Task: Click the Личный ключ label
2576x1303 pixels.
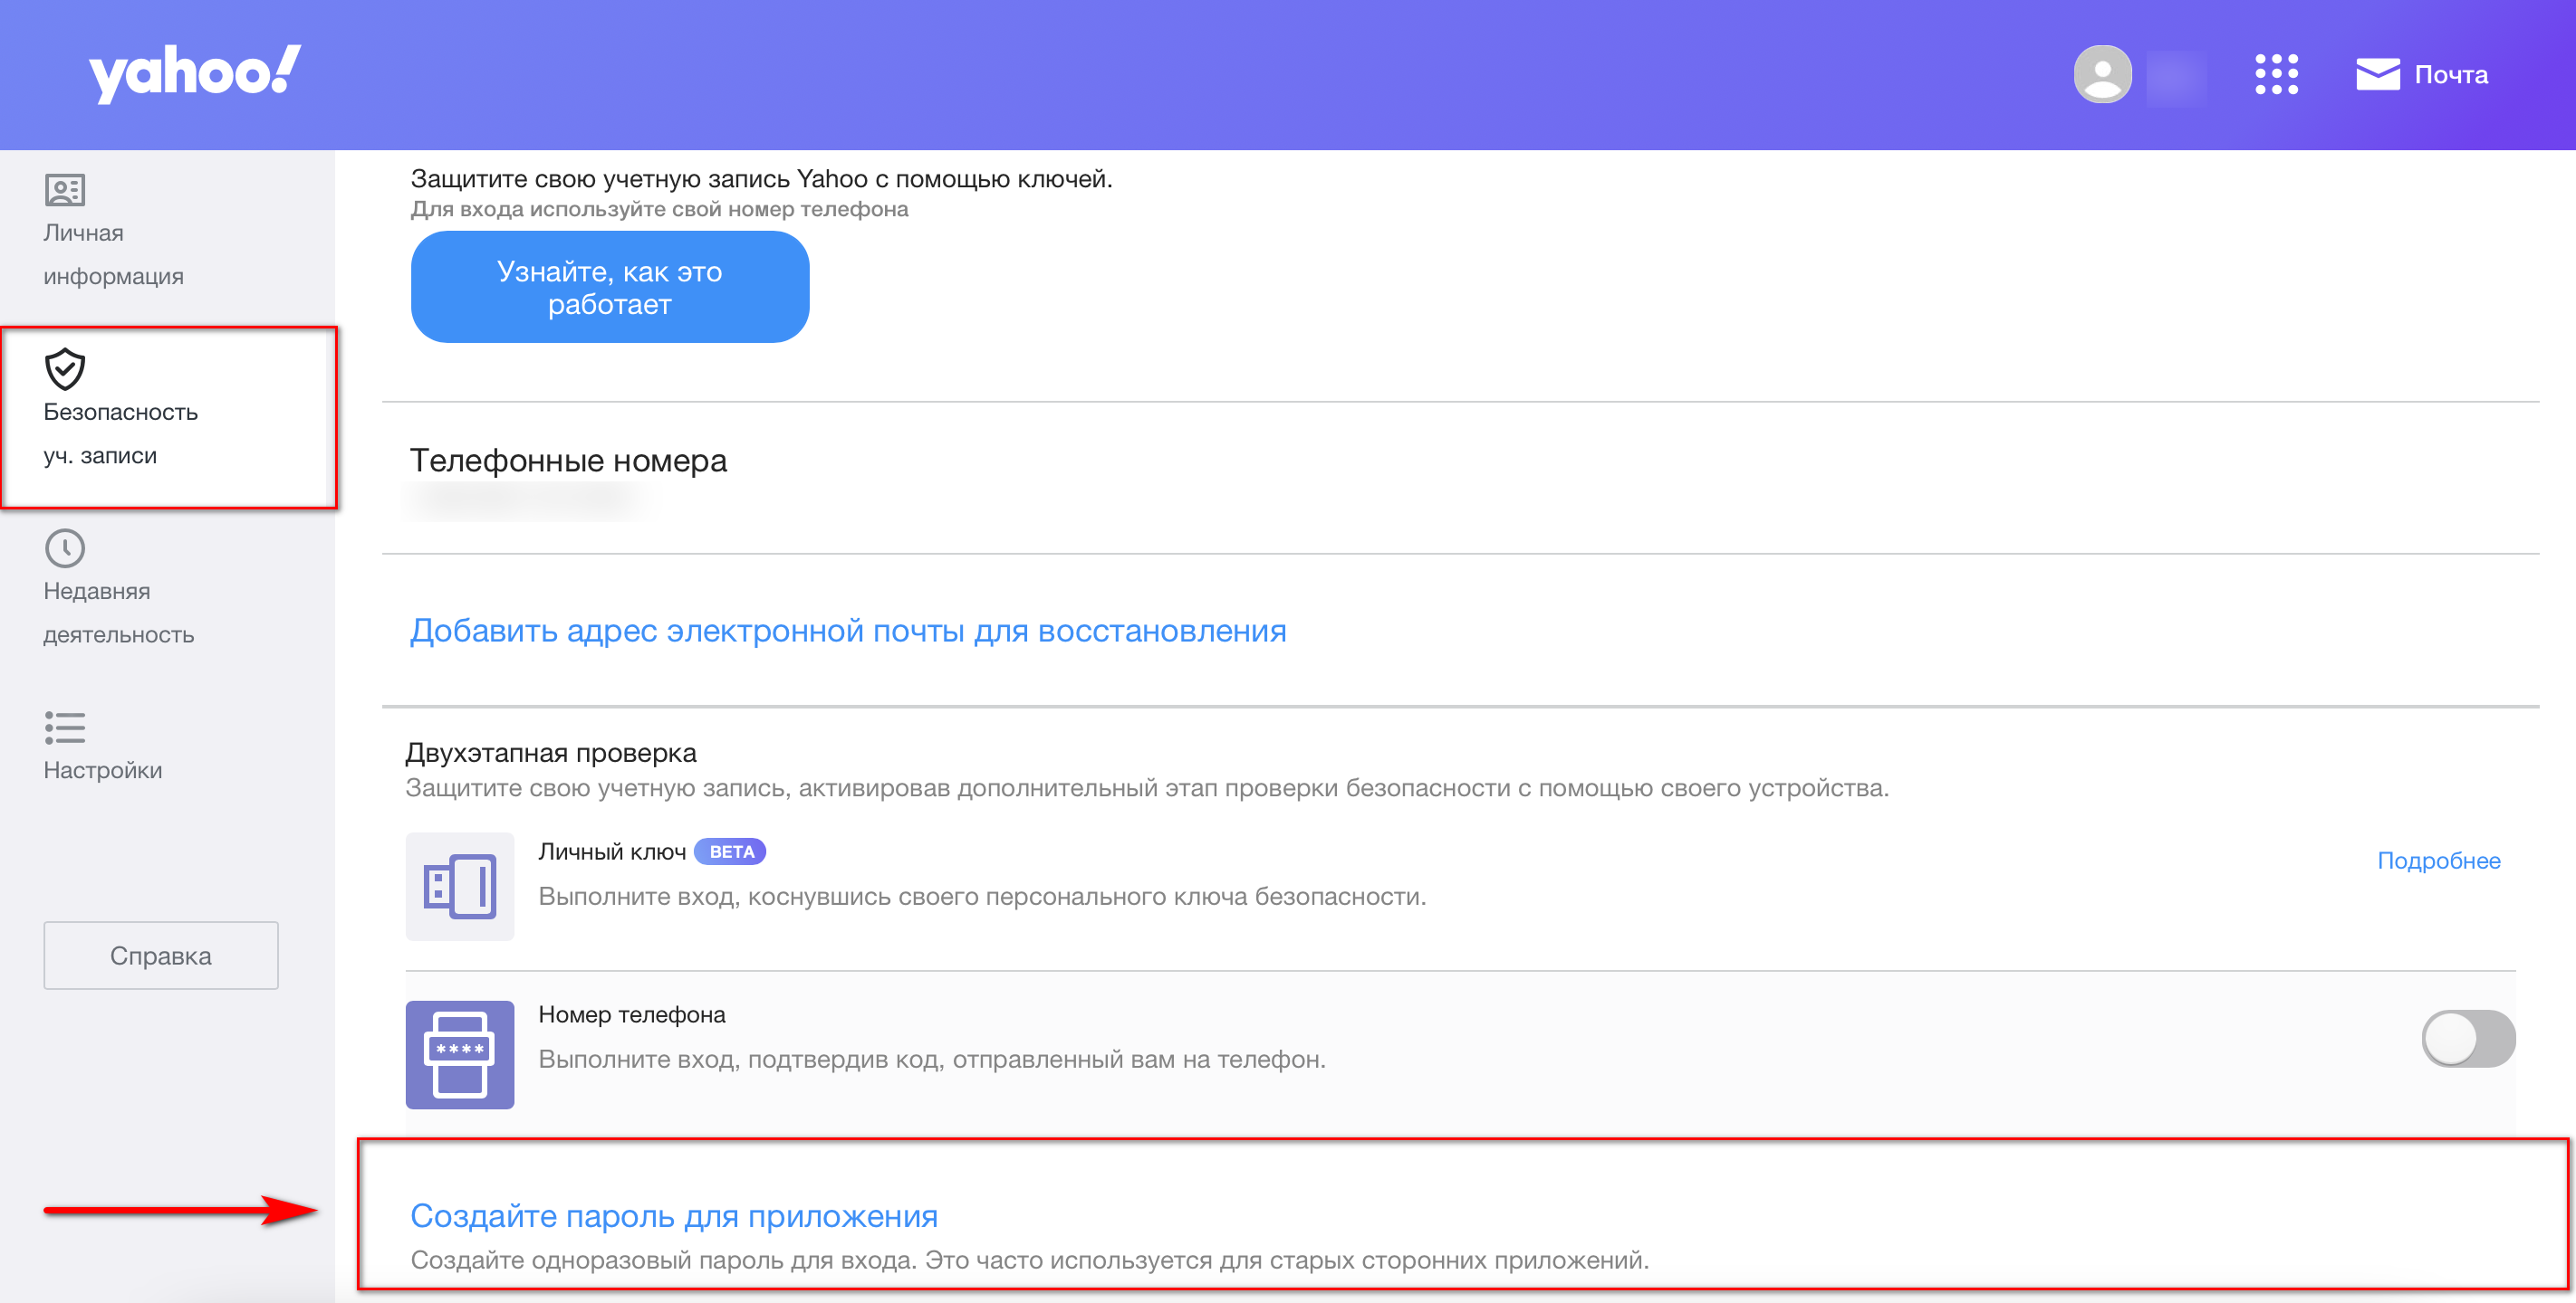Action: [612, 851]
